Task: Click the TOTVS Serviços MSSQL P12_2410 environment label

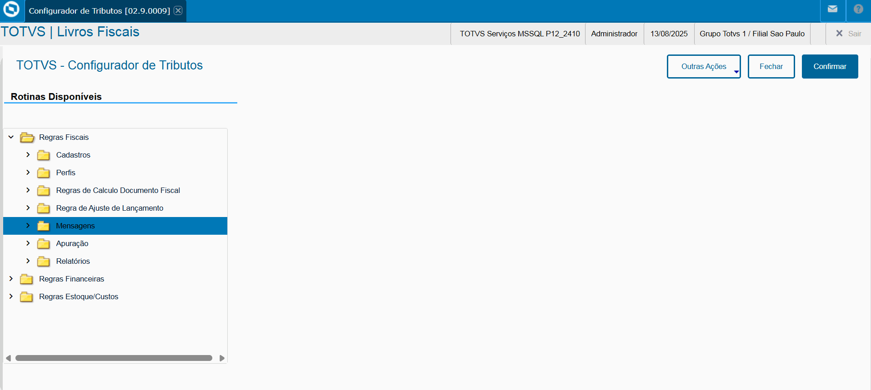Action: (x=520, y=34)
